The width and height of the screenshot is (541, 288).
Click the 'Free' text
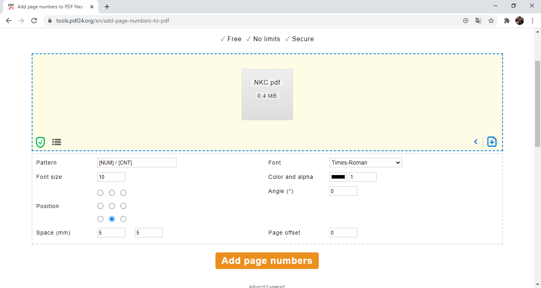click(x=234, y=39)
